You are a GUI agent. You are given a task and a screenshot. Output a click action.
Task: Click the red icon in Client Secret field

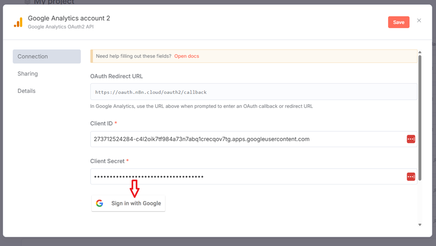point(411,177)
